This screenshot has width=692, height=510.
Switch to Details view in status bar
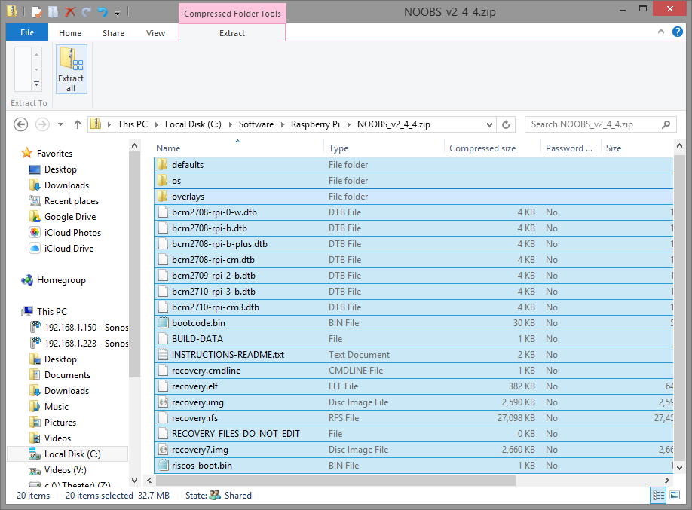point(658,496)
